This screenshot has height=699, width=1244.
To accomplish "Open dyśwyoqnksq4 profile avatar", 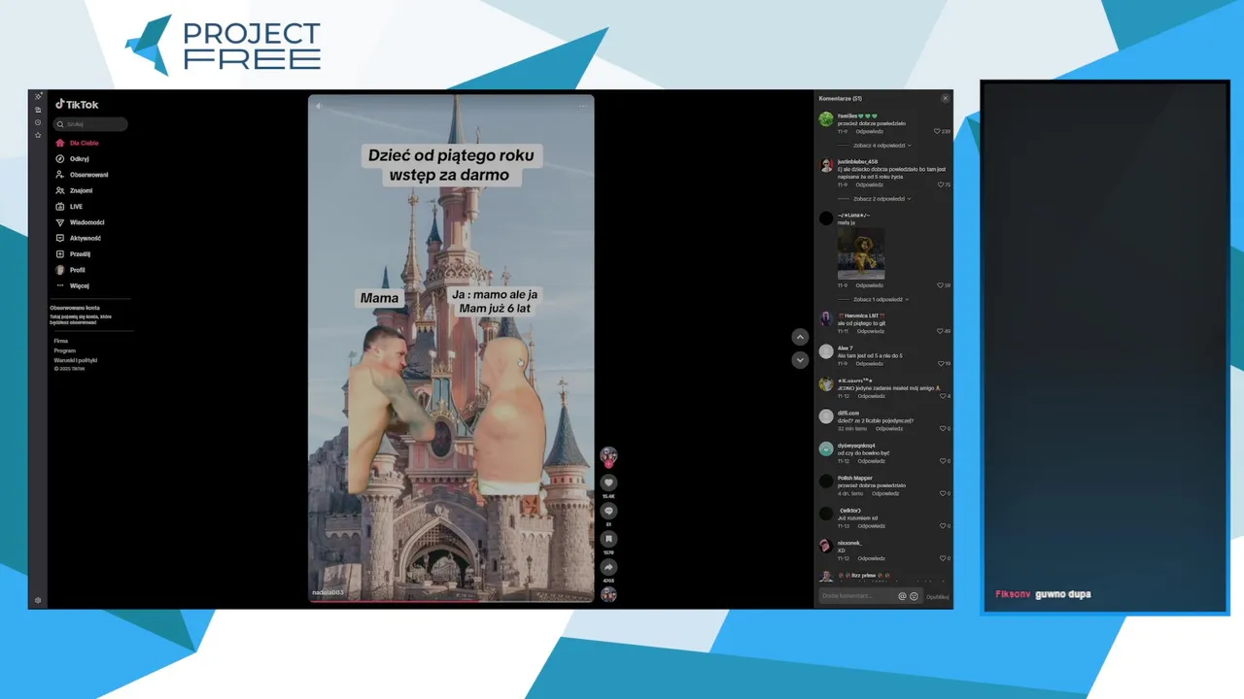I will point(826,449).
